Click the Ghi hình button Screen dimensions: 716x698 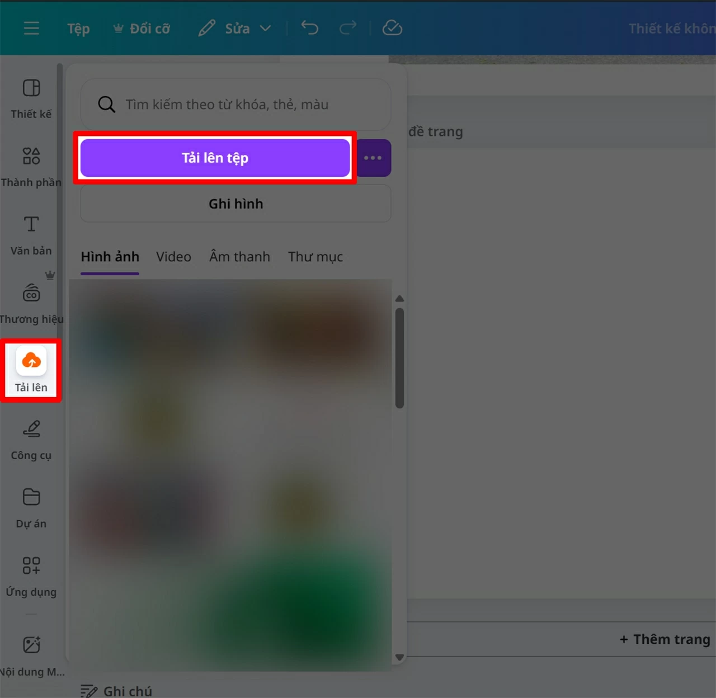coord(235,203)
